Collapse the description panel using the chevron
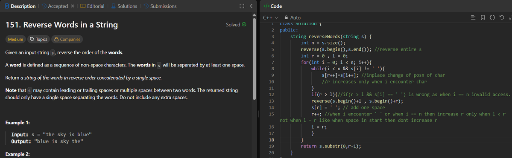 pyautogui.click(x=251, y=6)
